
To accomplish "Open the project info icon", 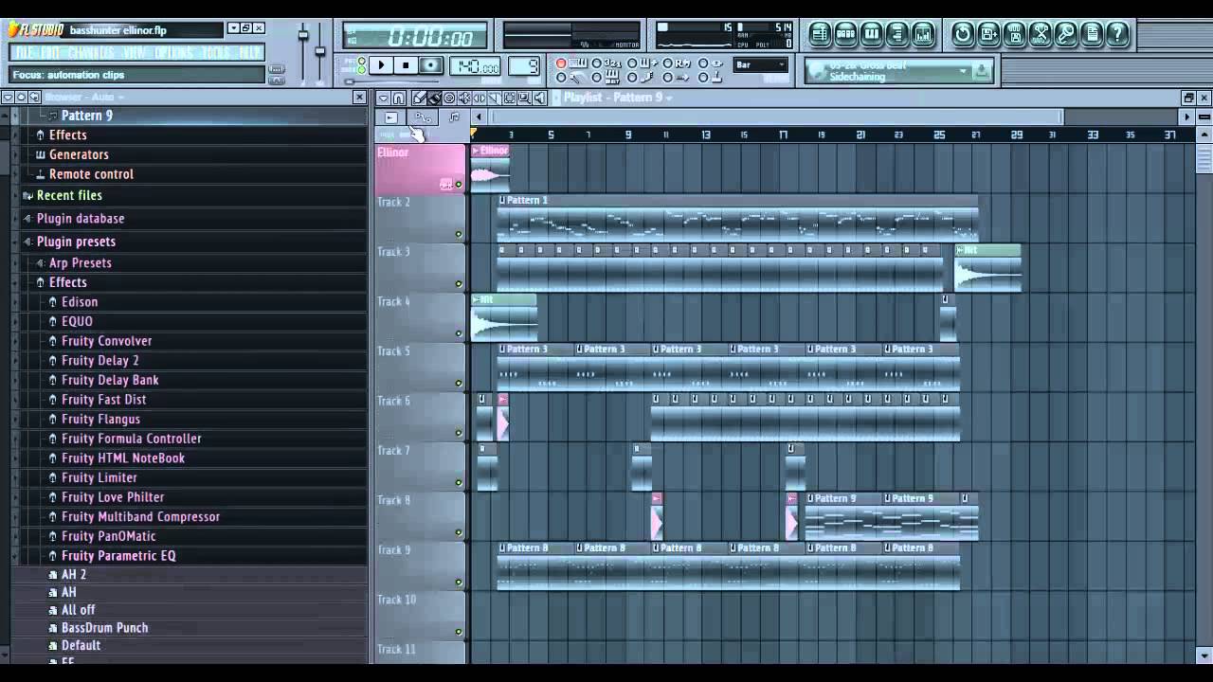I will point(1092,34).
